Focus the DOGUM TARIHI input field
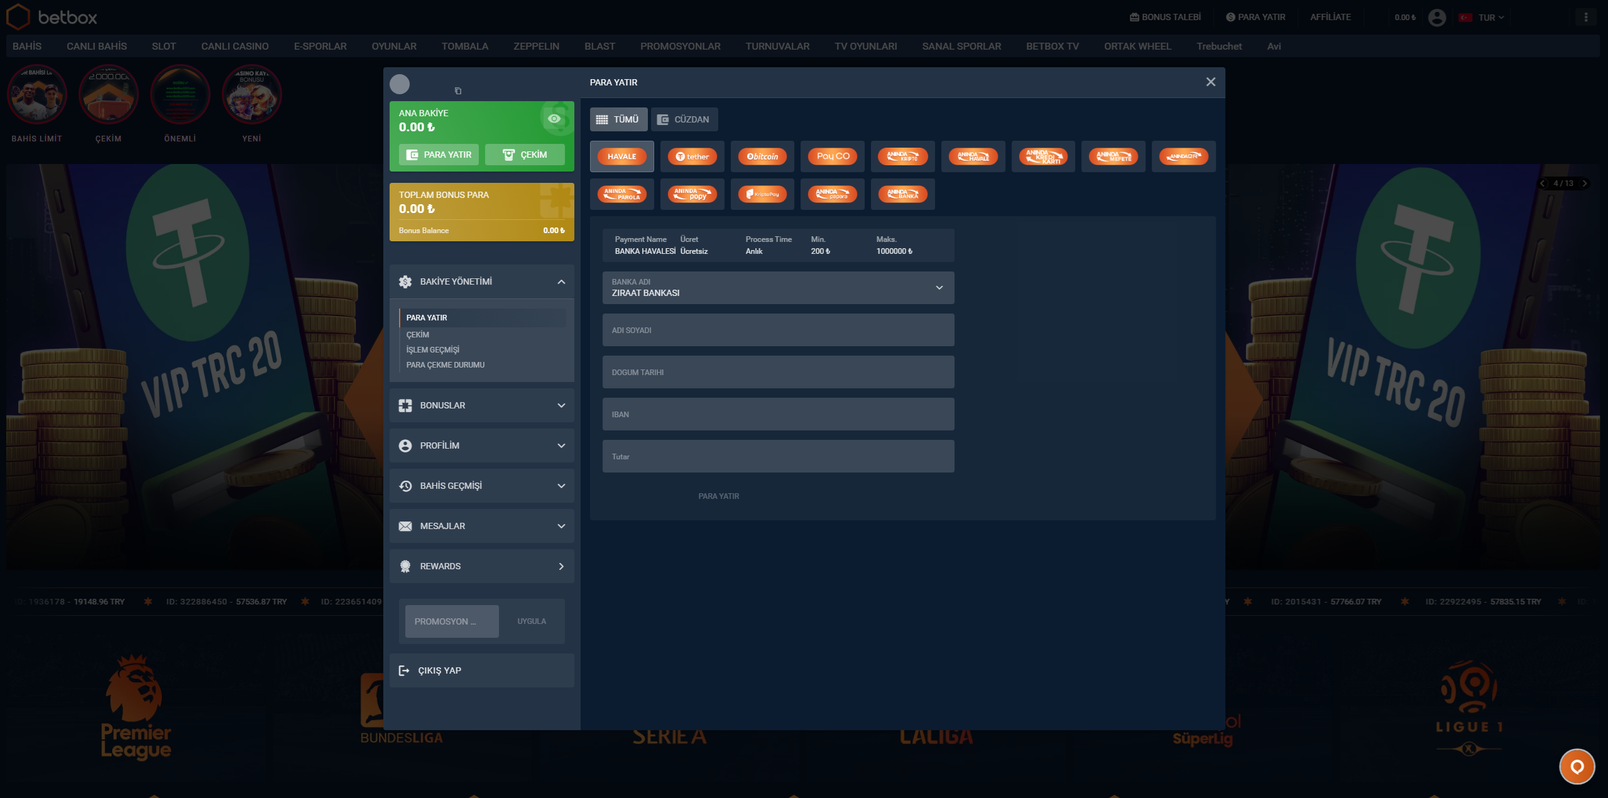Viewport: 1608px width, 798px height. (778, 372)
